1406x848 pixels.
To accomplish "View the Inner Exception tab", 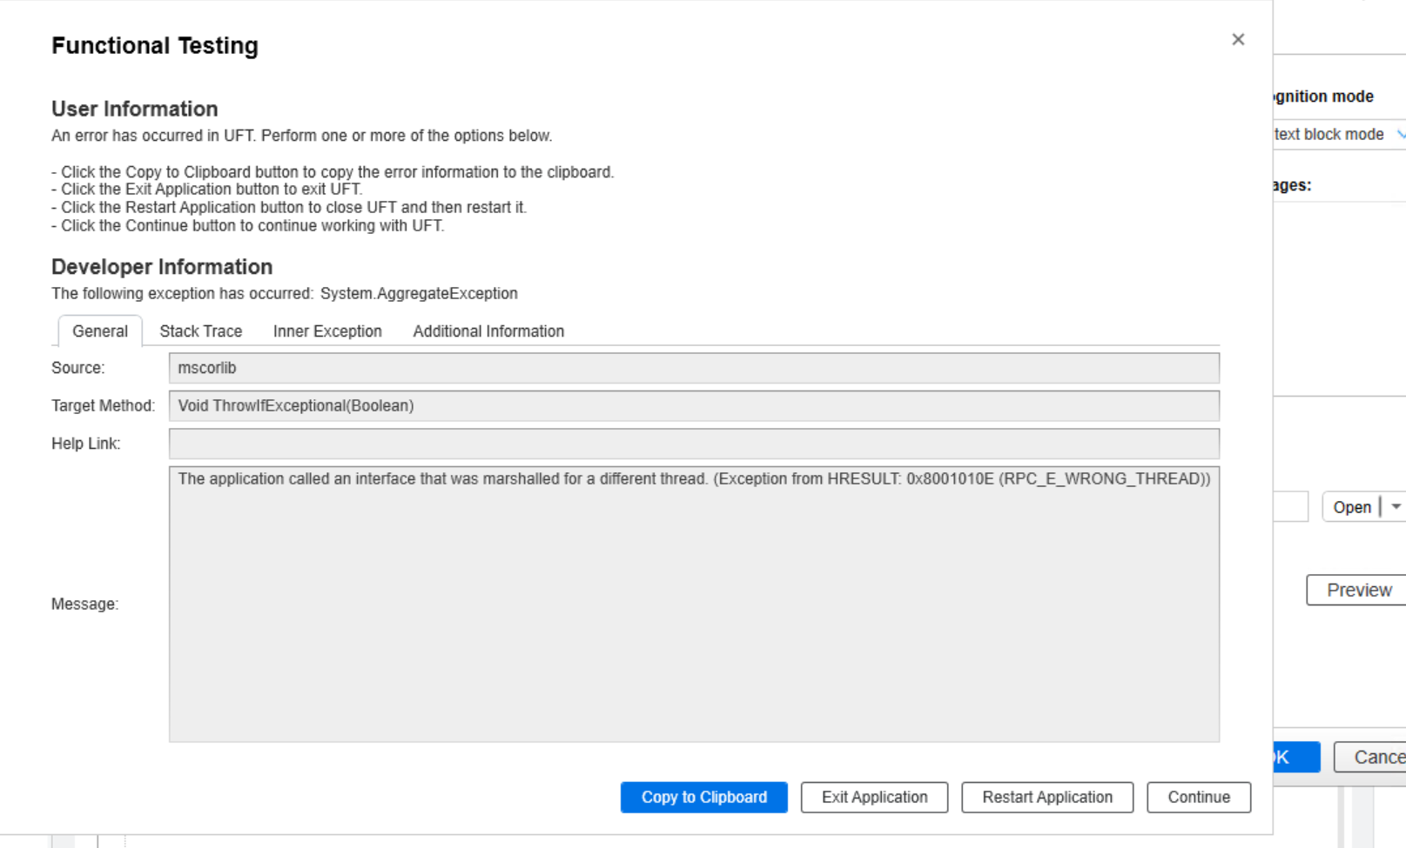I will tap(327, 331).
